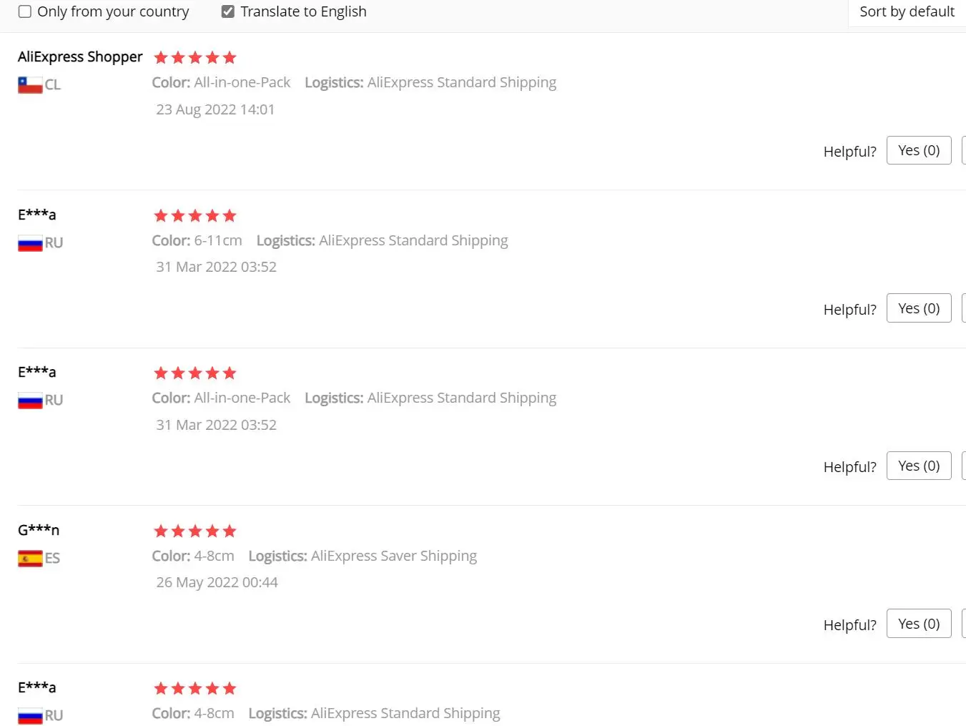The width and height of the screenshot is (966, 726).
Task: Click star rating on the 6-11cm review
Action: (x=195, y=215)
